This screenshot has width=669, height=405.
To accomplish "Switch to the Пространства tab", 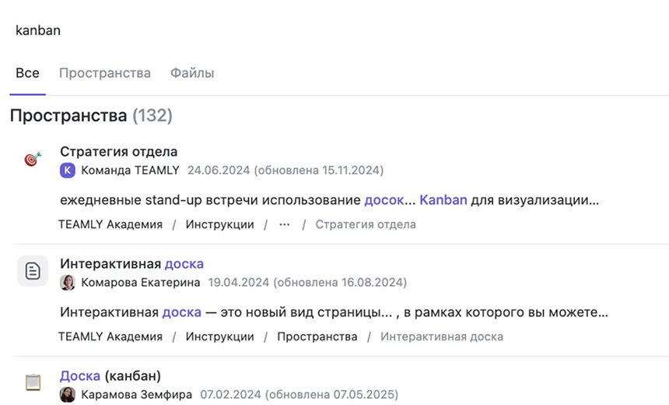I will (105, 73).
